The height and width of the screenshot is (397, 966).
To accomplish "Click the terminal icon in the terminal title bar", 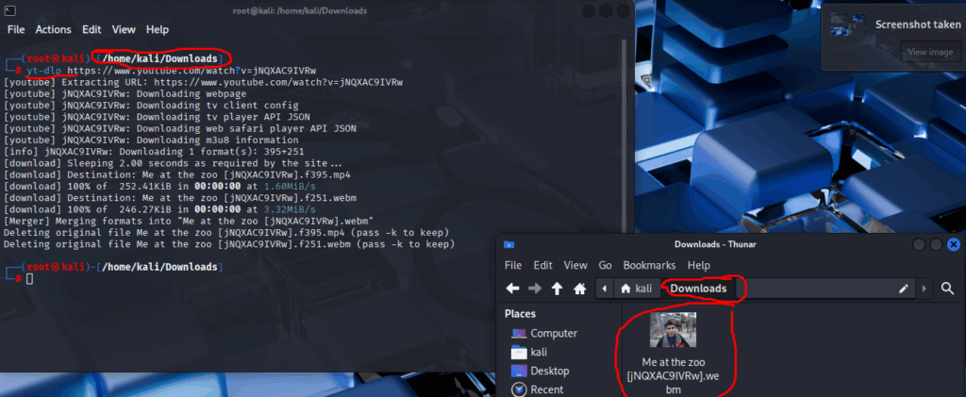I will 10,10.
